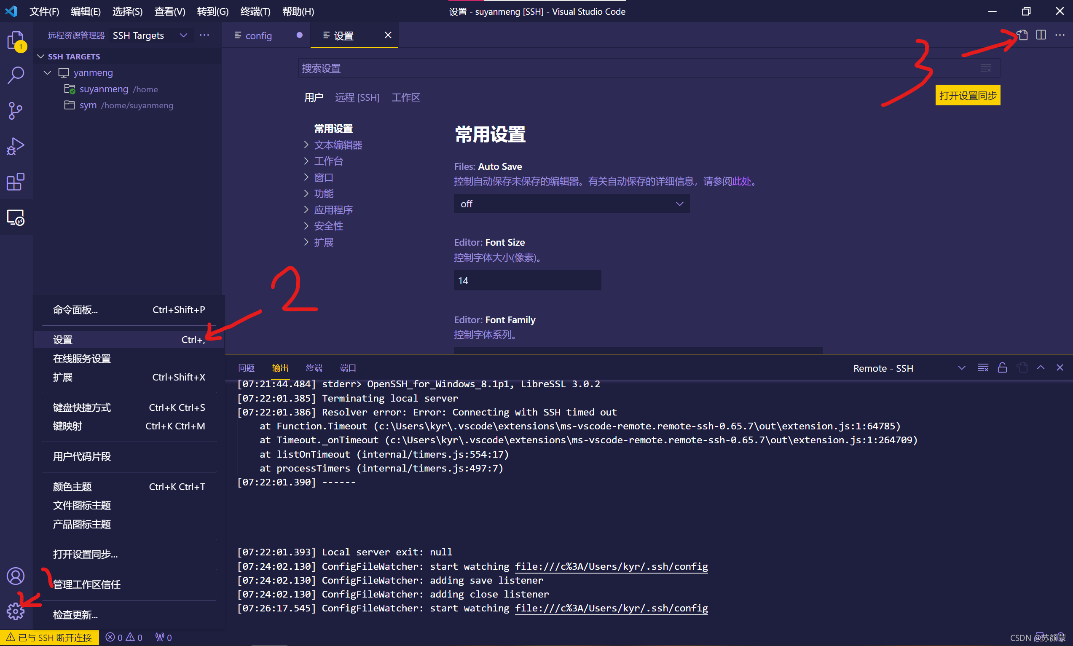The width and height of the screenshot is (1073, 646).
Task: Click the VS Code logo icon
Action: coord(11,11)
